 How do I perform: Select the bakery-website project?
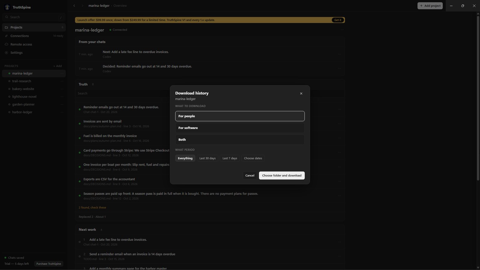click(34, 89)
